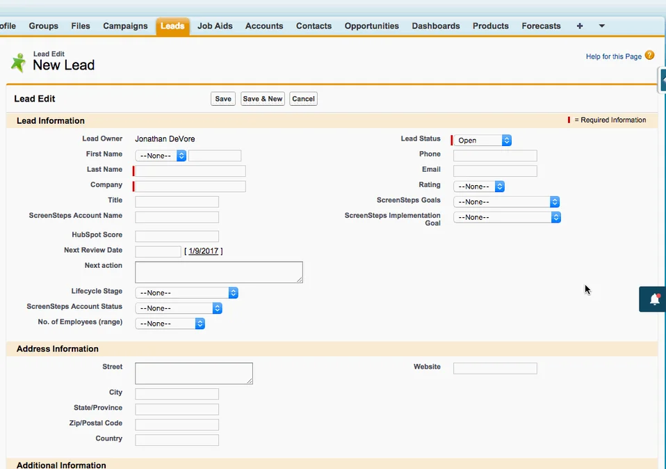Click the Country input field
The width and height of the screenshot is (666, 469).
pyautogui.click(x=177, y=440)
